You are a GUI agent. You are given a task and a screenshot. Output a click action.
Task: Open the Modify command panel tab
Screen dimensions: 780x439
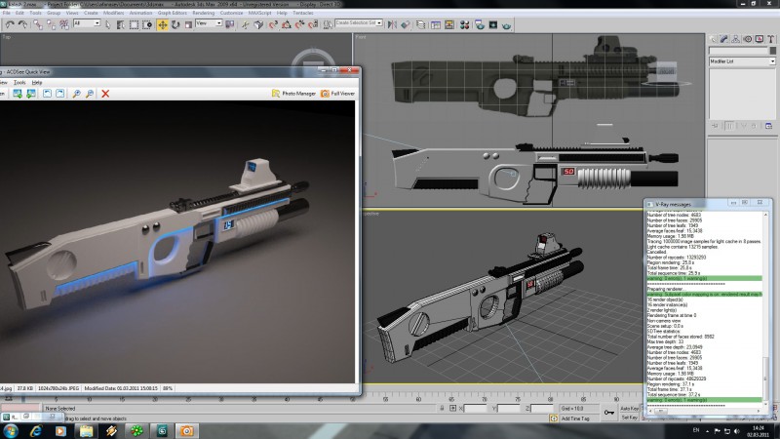click(x=723, y=38)
